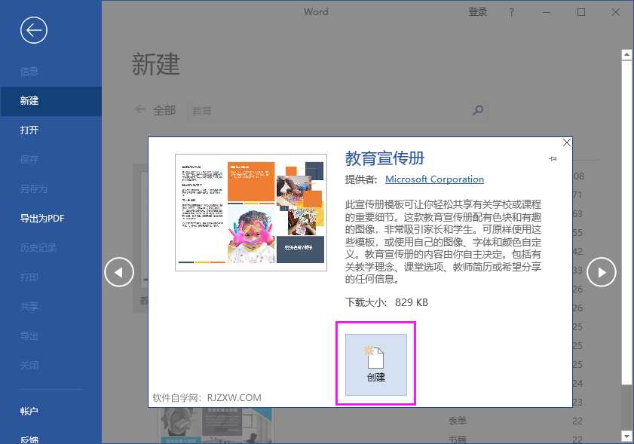This screenshot has height=444, width=634.
Task: Click the right arrow to view next template
Action: coord(601,272)
